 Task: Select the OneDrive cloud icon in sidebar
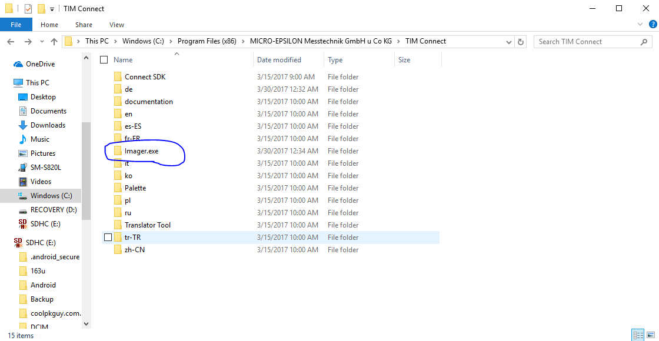18,64
